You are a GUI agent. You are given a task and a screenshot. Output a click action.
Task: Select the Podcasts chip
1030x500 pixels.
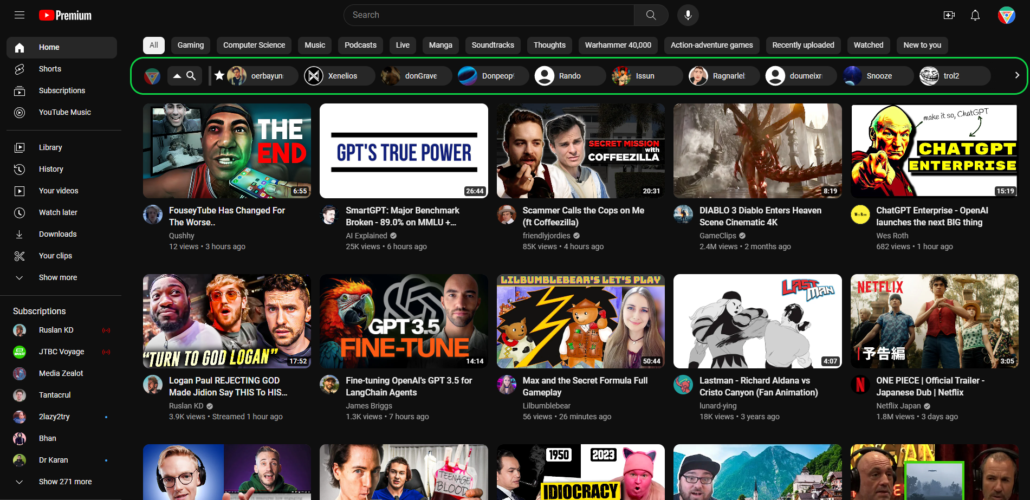360,45
